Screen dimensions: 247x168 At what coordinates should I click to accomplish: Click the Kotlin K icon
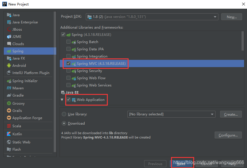pyautogui.click(x=9, y=134)
